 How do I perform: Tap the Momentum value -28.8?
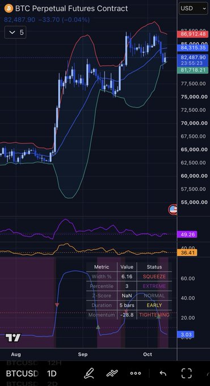click(127, 315)
